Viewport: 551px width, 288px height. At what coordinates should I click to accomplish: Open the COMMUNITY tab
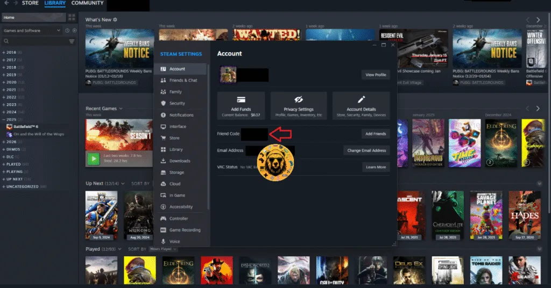tap(88, 3)
